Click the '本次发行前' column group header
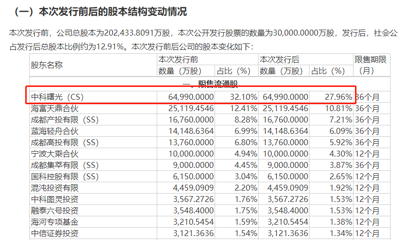This screenshot has width=398, height=240. 178,60
